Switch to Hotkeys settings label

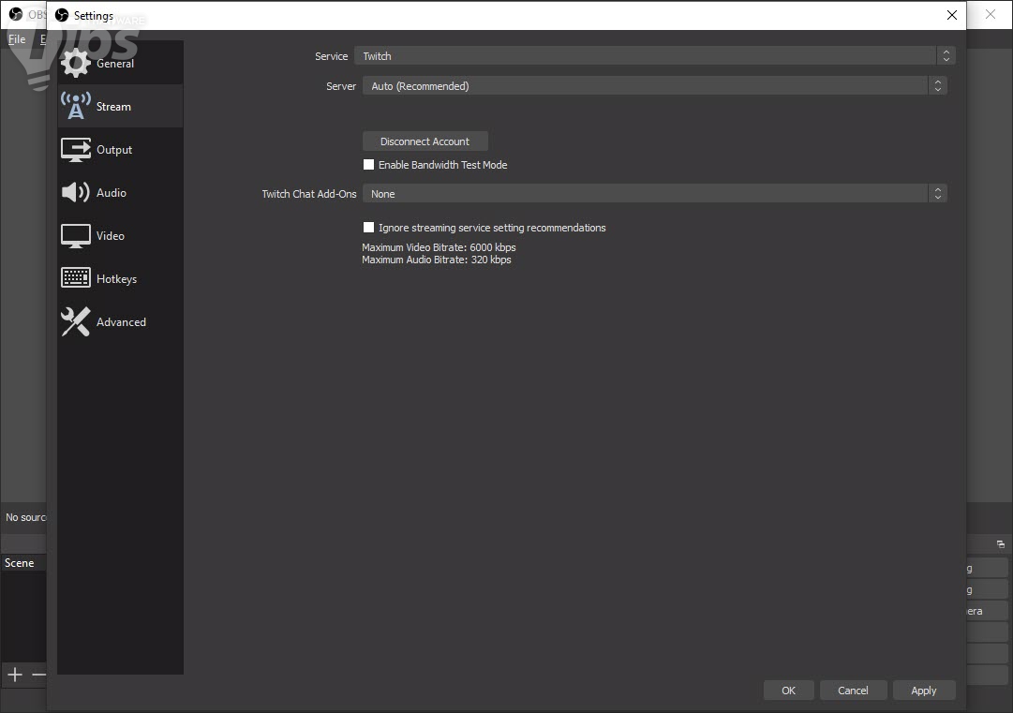point(116,279)
